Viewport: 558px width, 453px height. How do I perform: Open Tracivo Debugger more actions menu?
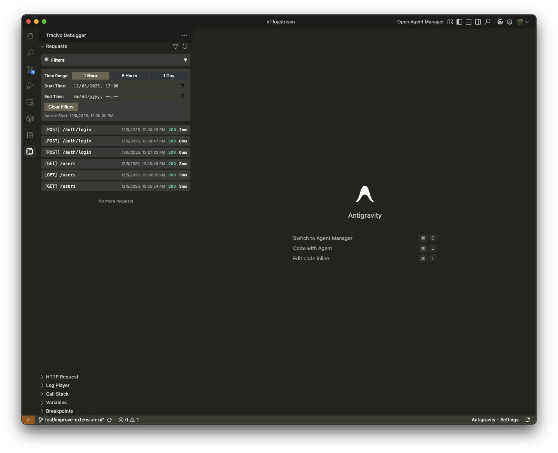[185, 36]
